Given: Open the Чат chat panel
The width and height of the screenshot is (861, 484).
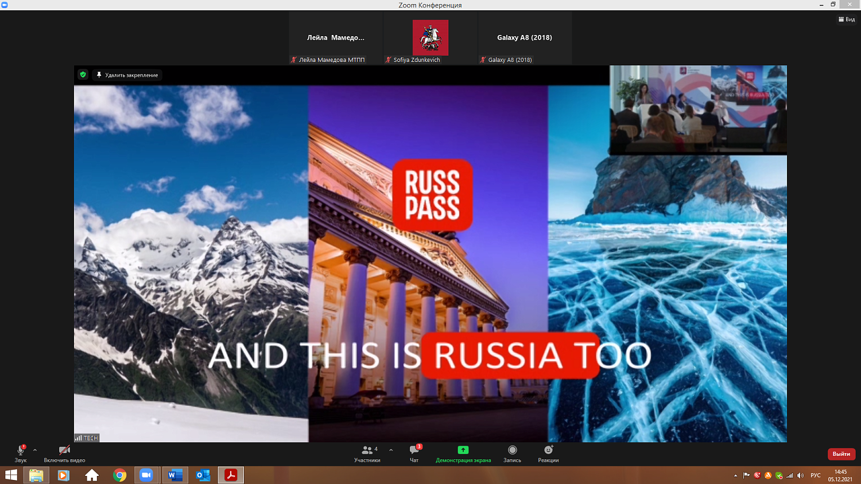Looking at the screenshot, I should click(414, 453).
